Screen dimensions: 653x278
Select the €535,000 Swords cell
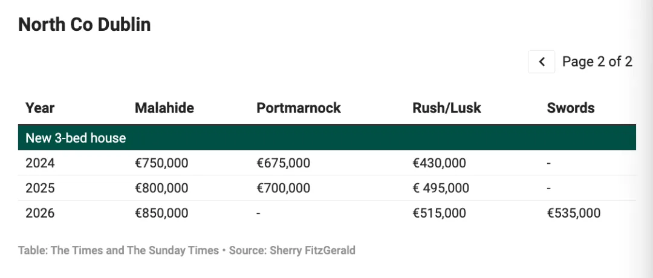[x=574, y=213]
